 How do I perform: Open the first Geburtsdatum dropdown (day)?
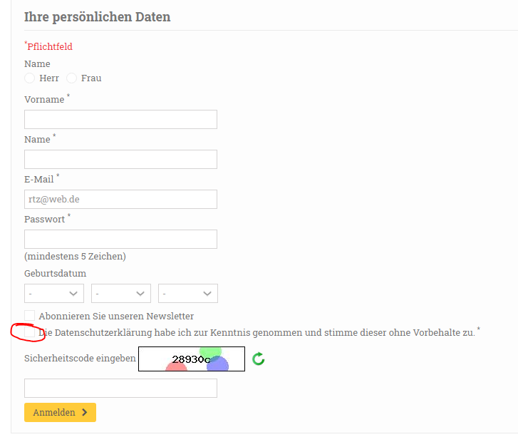tap(54, 294)
